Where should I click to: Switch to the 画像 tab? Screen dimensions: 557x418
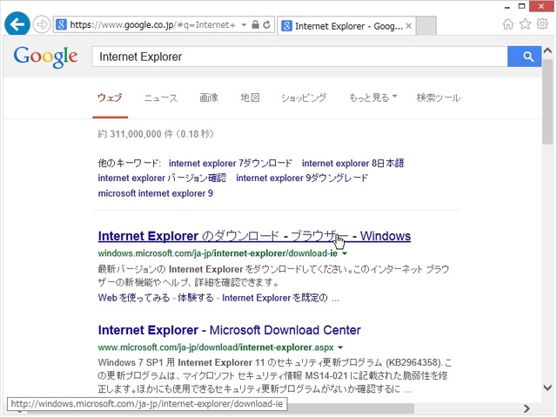(209, 98)
